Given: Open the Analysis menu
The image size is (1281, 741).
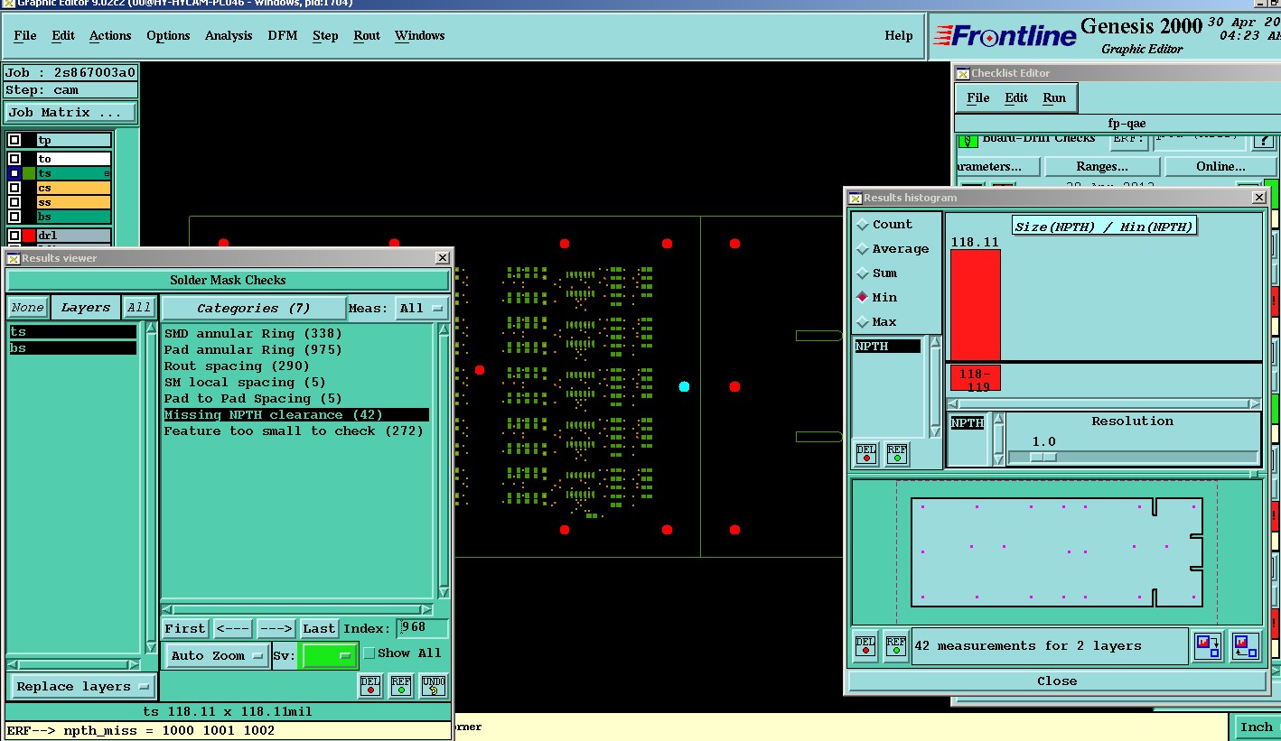Looking at the screenshot, I should point(229,36).
